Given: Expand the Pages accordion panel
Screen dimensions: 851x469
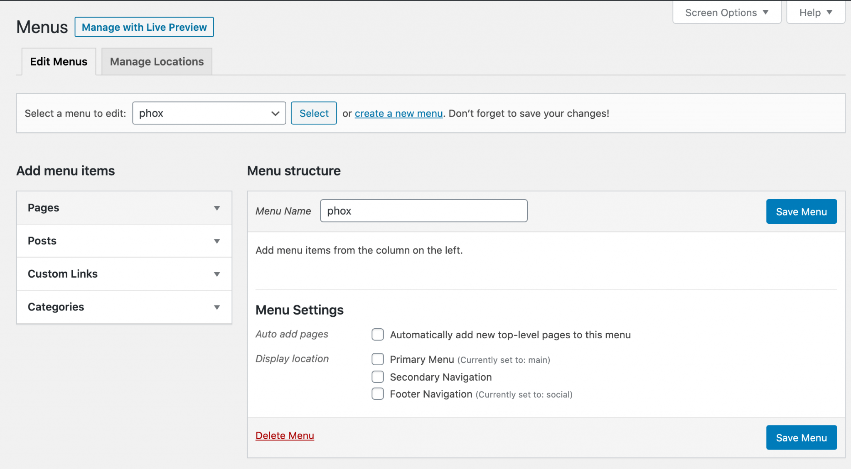Looking at the screenshot, I should tap(124, 208).
